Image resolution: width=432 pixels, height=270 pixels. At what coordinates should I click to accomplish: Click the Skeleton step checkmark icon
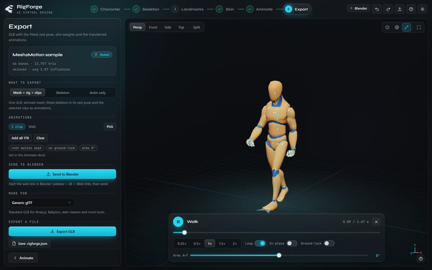(136, 9)
